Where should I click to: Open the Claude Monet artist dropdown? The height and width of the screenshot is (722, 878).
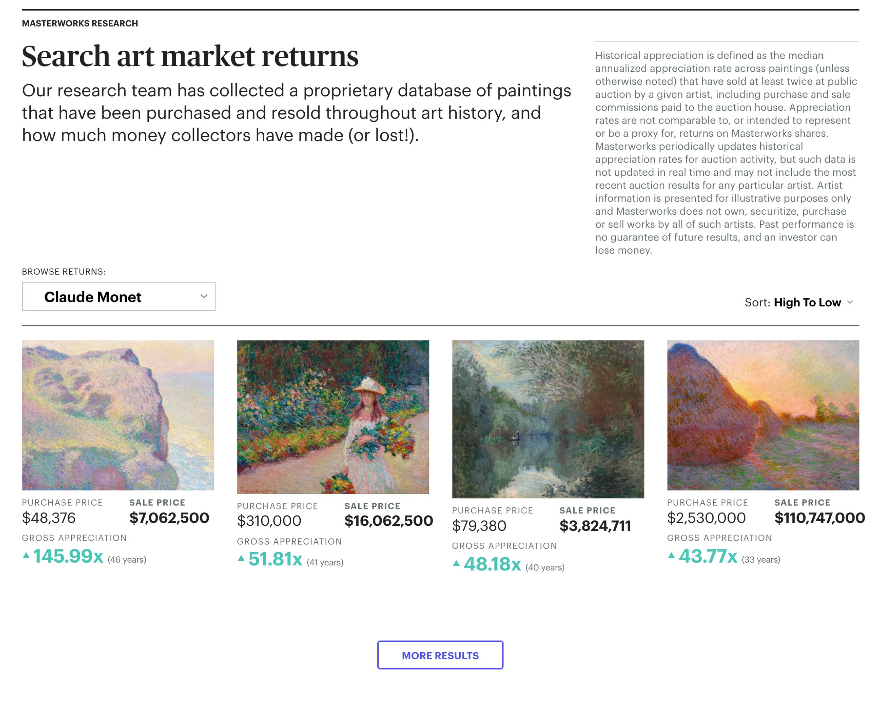point(118,296)
